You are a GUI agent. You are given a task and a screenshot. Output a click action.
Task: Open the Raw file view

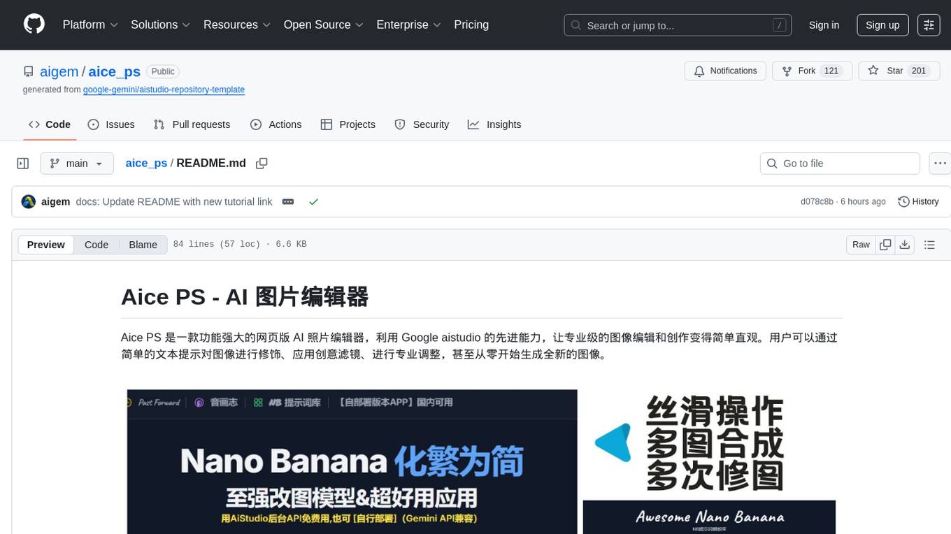pyautogui.click(x=861, y=245)
